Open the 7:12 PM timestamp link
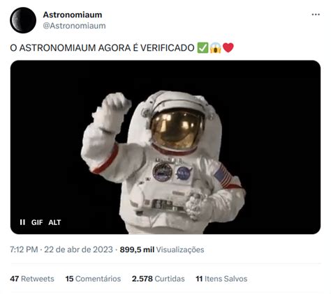This screenshot has height=294, width=331. click(61, 249)
